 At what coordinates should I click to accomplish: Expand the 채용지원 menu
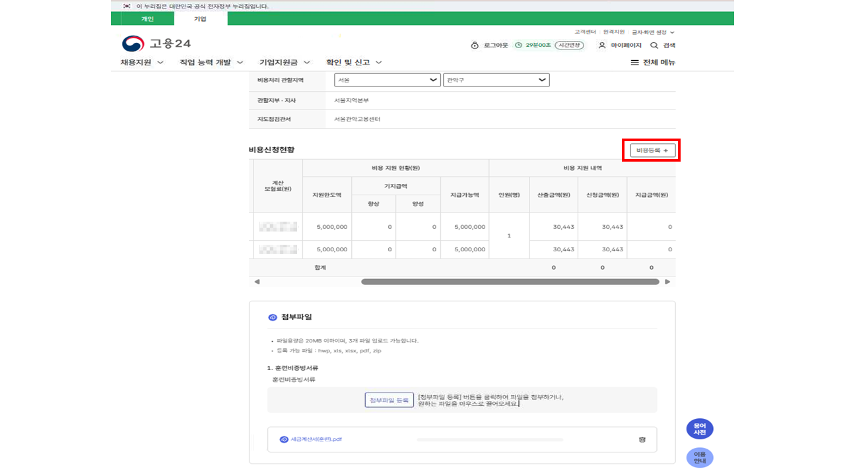coord(141,63)
